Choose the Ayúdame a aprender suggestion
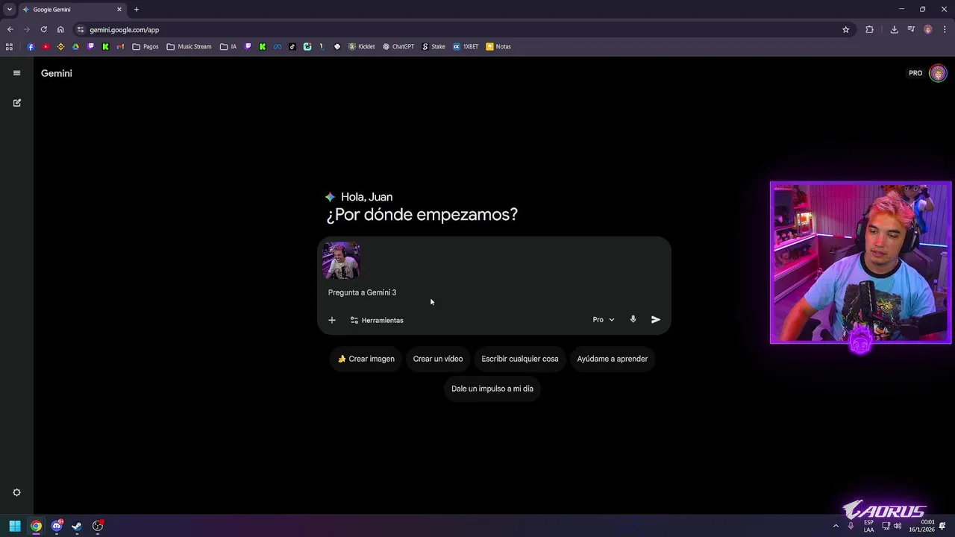The width and height of the screenshot is (955, 537). coord(613,359)
